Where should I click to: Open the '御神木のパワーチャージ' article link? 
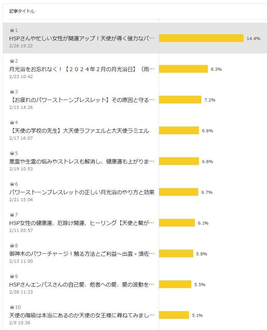tap(81, 254)
